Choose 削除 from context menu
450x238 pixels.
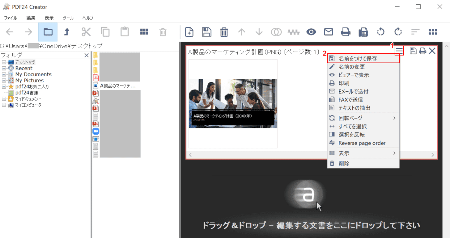(x=363, y=164)
